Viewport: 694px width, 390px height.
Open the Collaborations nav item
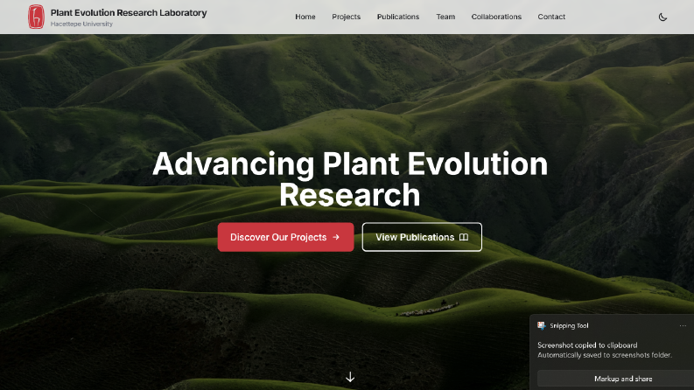496,17
